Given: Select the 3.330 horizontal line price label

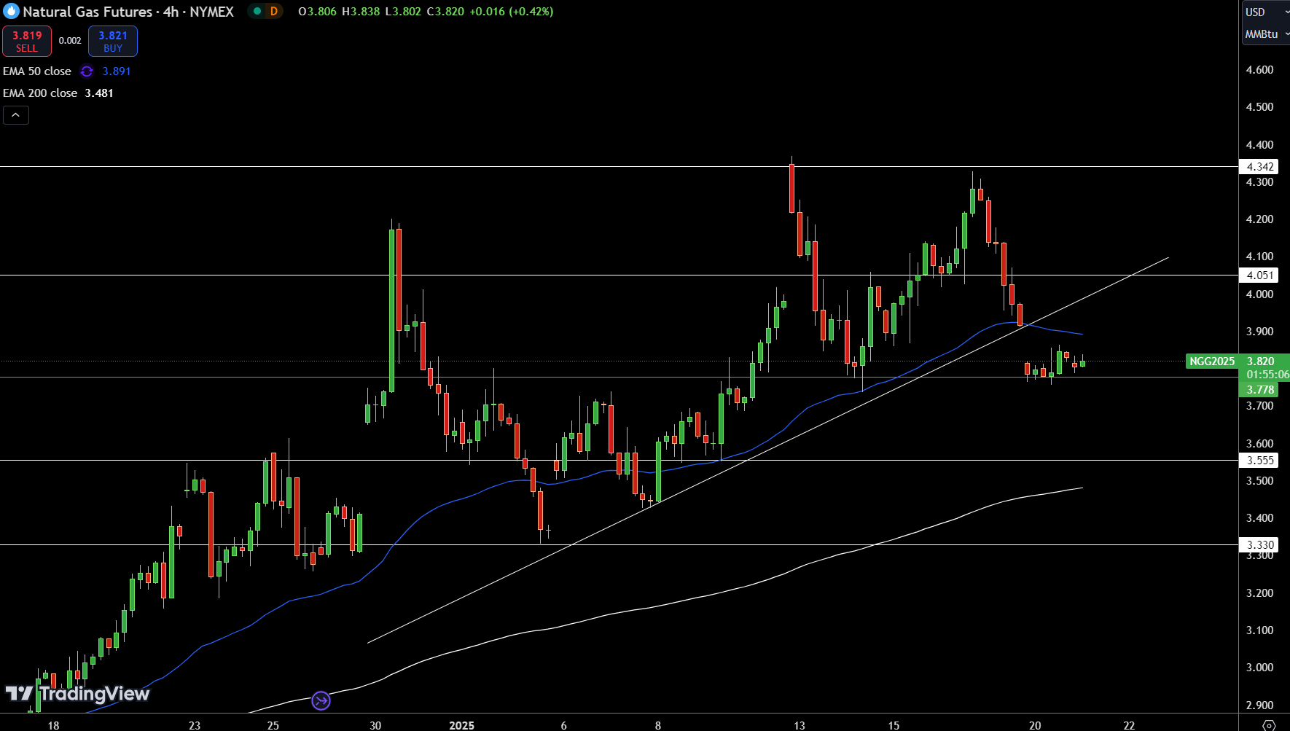Looking at the screenshot, I should pyautogui.click(x=1259, y=545).
